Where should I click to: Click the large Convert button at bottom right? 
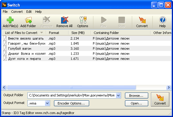[x=160, y=99]
